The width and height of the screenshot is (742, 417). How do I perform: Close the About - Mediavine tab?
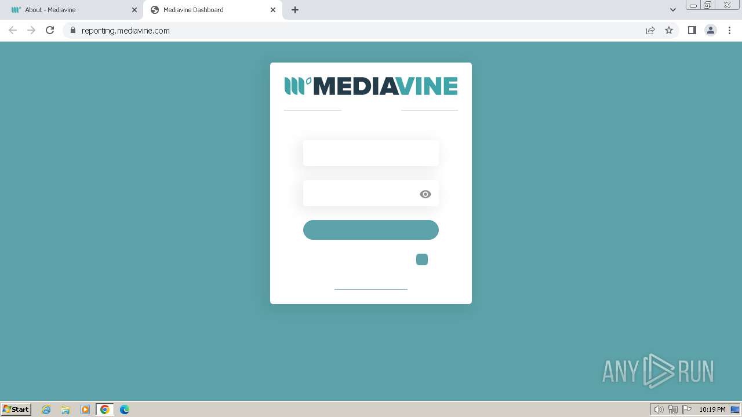pos(134,10)
